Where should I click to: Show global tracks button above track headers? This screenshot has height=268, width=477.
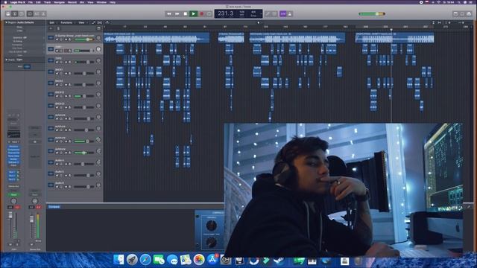[x=98, y=28]
